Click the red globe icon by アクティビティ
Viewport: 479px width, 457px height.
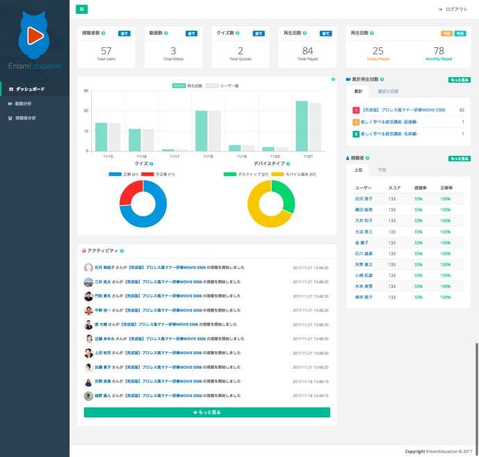click(84, 251)
